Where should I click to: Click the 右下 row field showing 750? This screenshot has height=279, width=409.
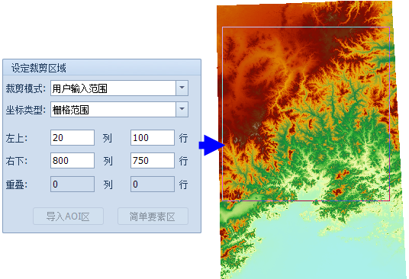click(x=153, y=161)
